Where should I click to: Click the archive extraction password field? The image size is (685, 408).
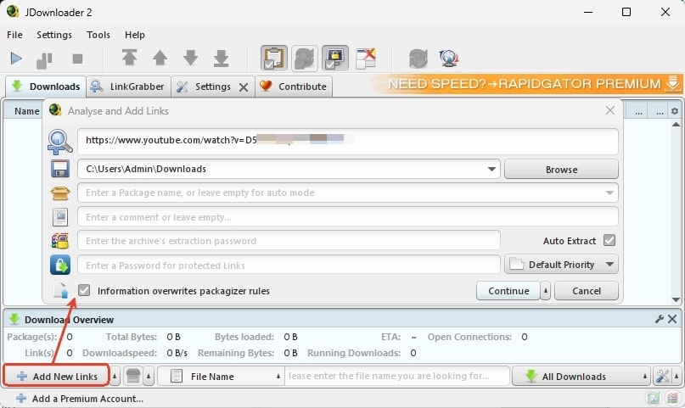(289, 241)
